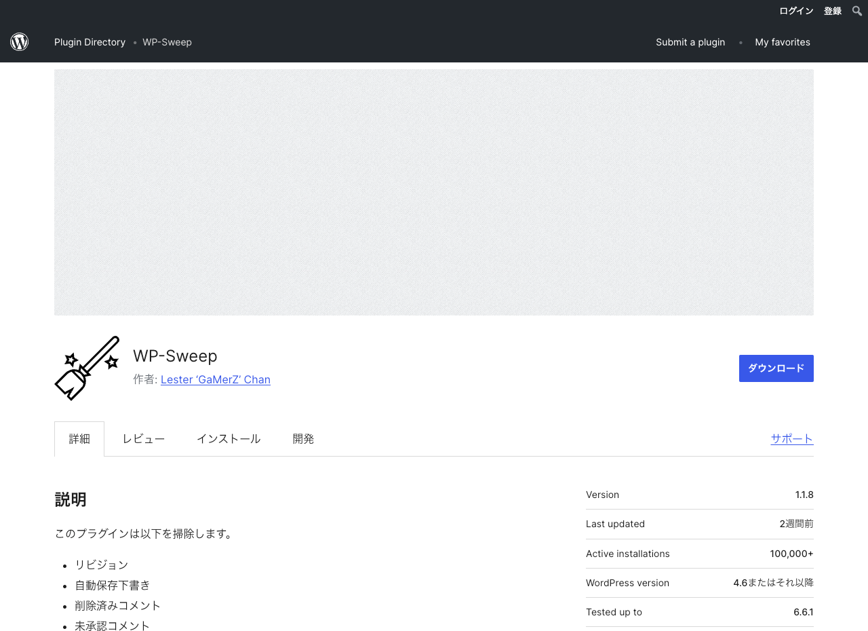The image size is (868, 631).
Task: Open My favorites
Action: [783, 42]
